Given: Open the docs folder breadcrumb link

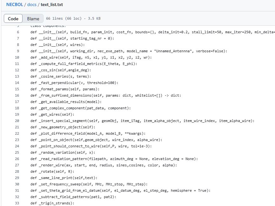Looking at the screenshot, I should point(32,4).
